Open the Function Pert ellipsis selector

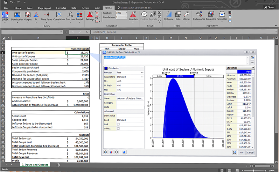coord(142,73)
